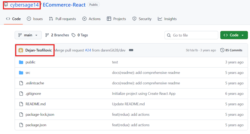Open 'Update README.md' commit message
This screenshot has width=250, height=134.
click(128, 104)
